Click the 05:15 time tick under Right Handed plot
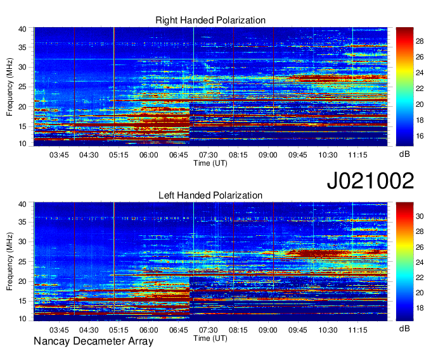The width and height of the screenshot is (431, 349). coord(119,155)
